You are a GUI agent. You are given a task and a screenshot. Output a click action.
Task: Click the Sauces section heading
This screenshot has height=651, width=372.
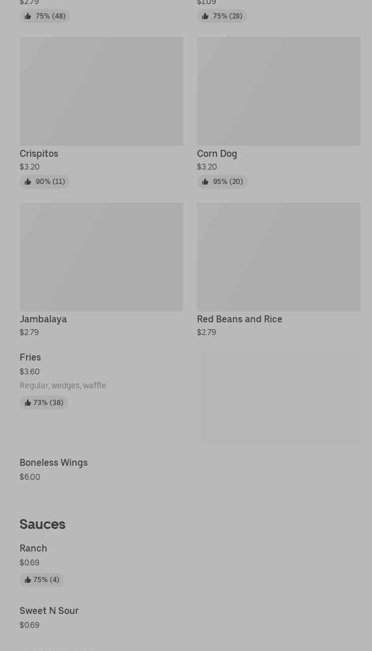point(42,524)
